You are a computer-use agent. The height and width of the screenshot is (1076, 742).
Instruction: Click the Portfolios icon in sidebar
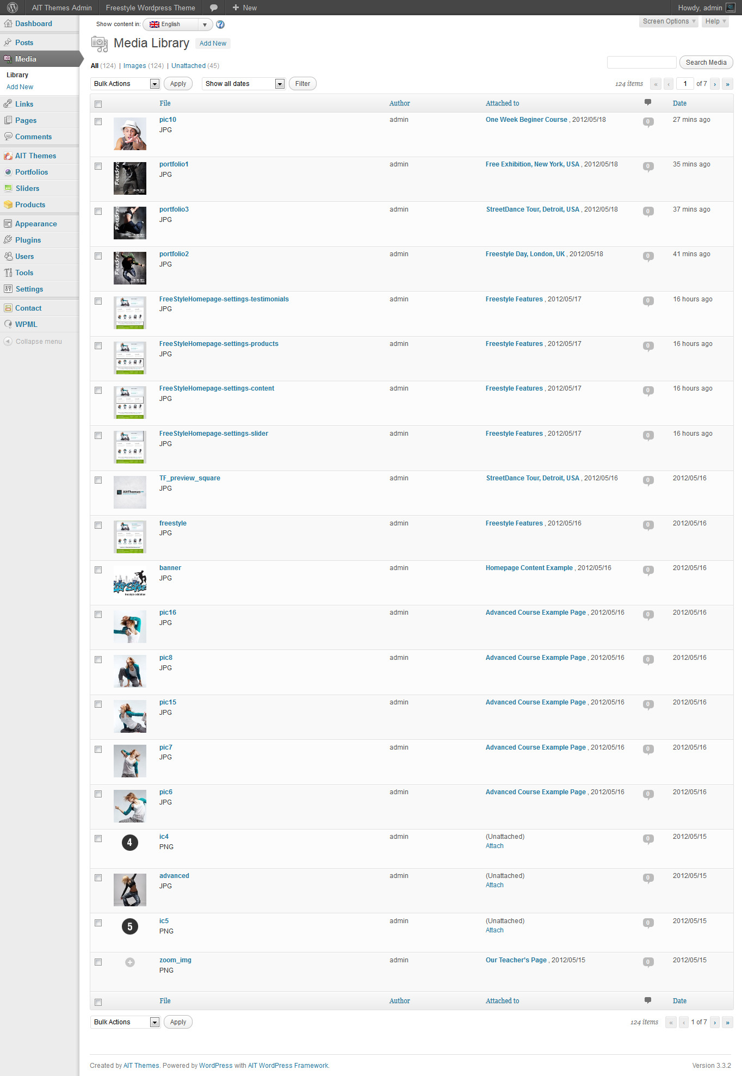click(8, 172)
